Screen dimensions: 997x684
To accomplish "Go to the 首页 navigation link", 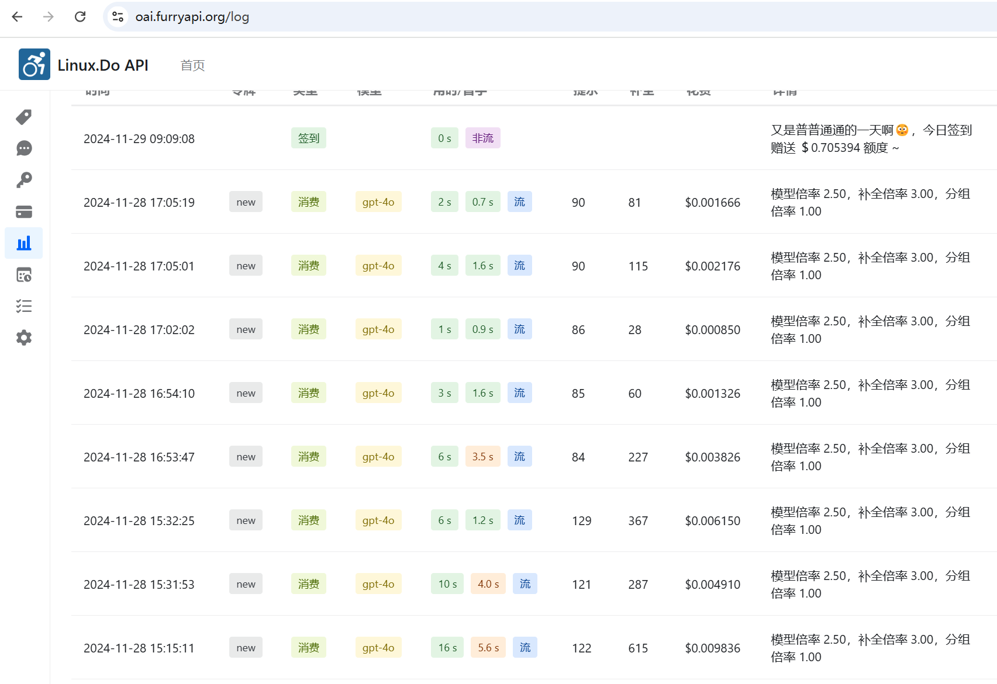I will [192, 65].
